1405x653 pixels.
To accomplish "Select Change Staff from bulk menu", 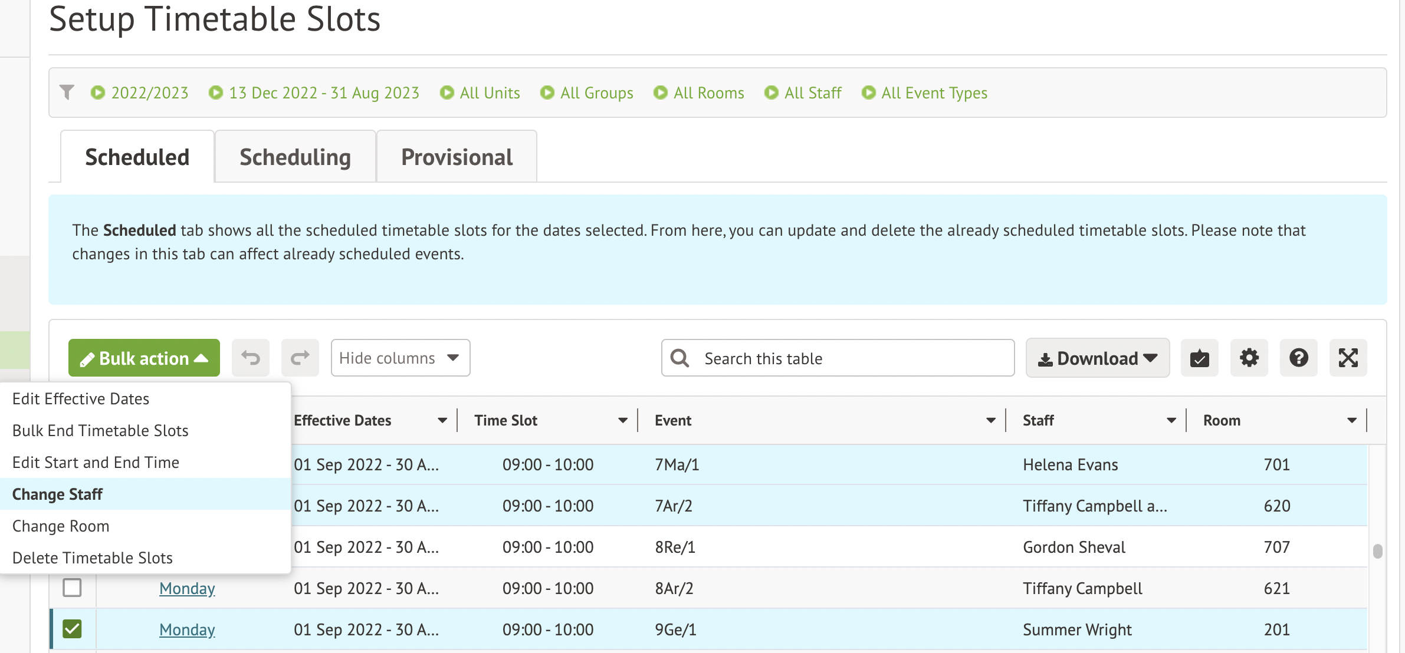I will (58, 494).
